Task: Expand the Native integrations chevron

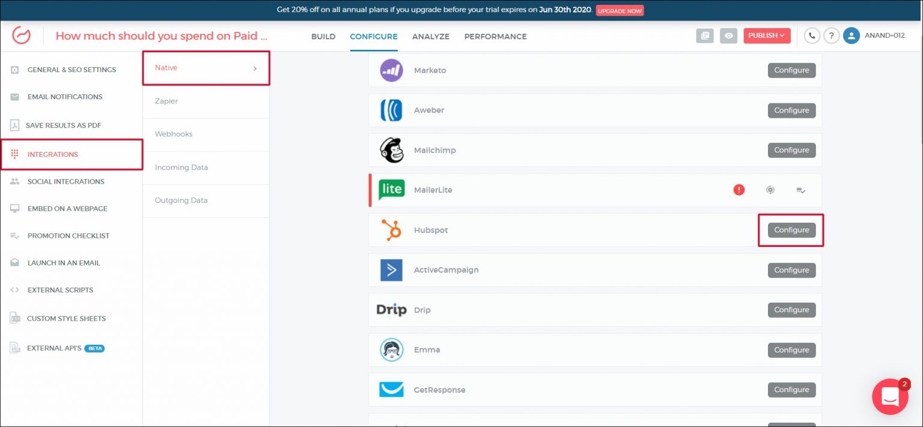Action: [x=255, y=68]
